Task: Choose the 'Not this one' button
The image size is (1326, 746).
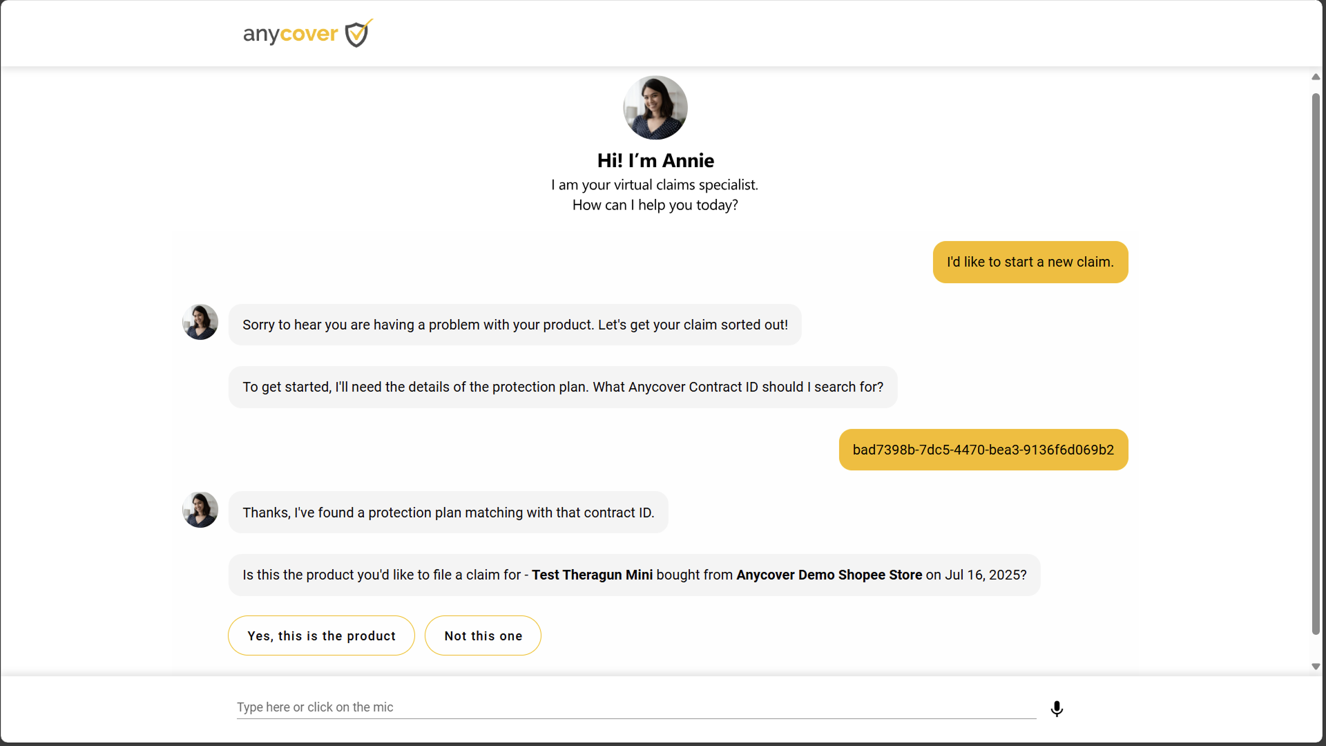Action: tap(483, 635)
